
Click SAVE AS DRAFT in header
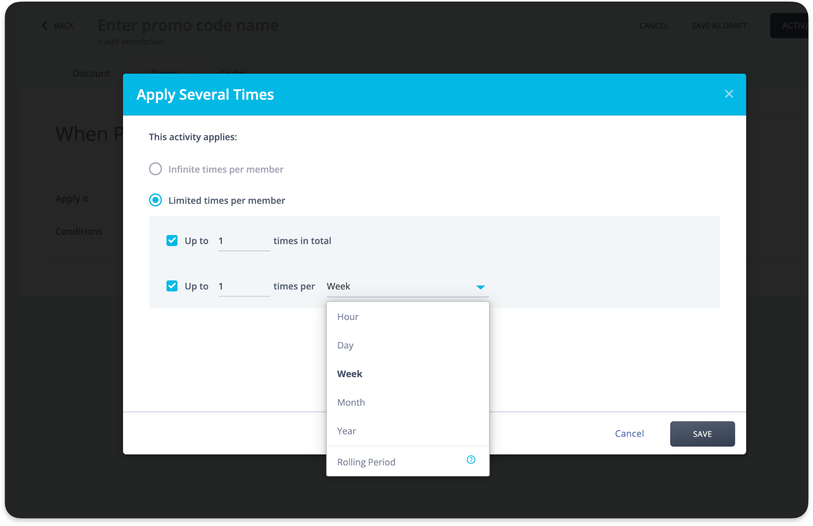click(x=719, y=26)
